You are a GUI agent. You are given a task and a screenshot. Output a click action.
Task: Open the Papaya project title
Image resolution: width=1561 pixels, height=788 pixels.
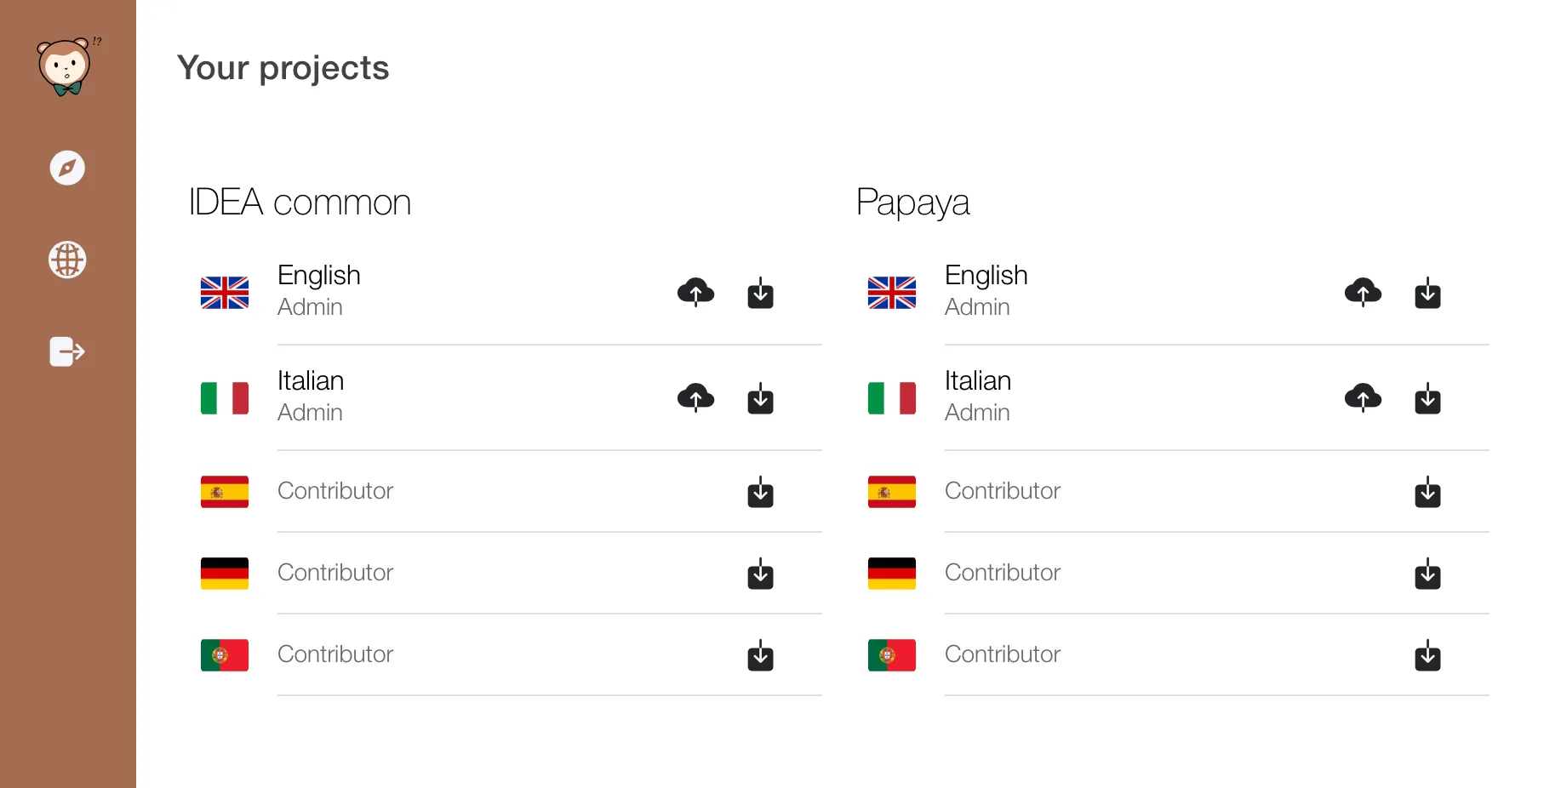point(912,203)
